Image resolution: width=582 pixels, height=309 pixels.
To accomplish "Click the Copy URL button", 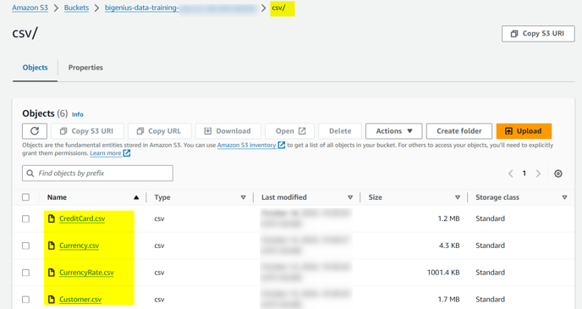I will click(160, 131).
